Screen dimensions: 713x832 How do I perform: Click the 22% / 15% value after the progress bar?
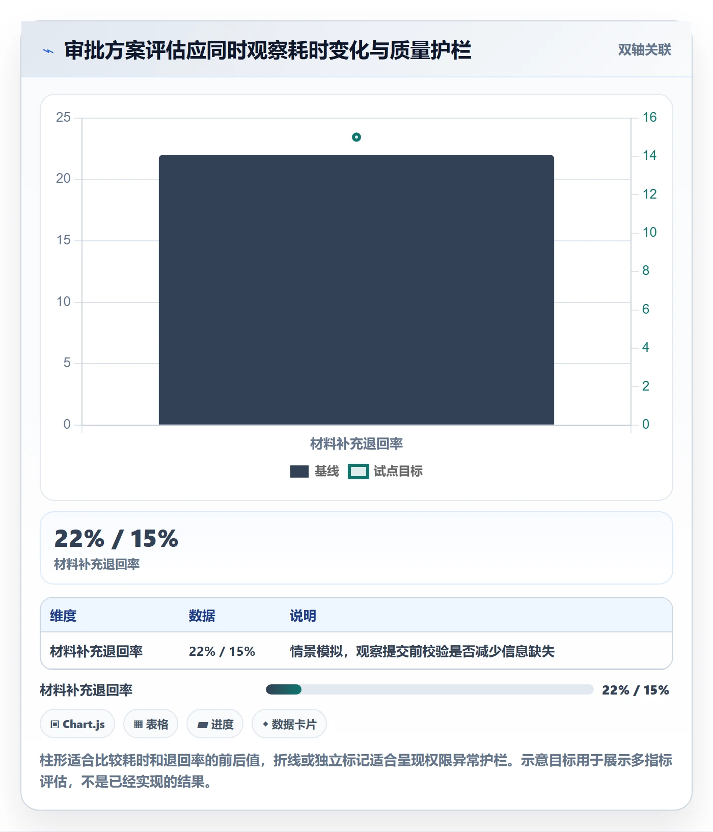[636, 690]
